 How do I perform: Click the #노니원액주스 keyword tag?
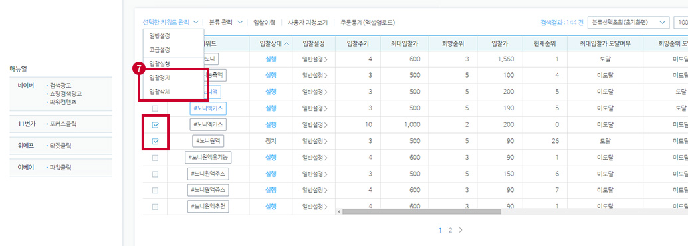[x=209, y=174]
